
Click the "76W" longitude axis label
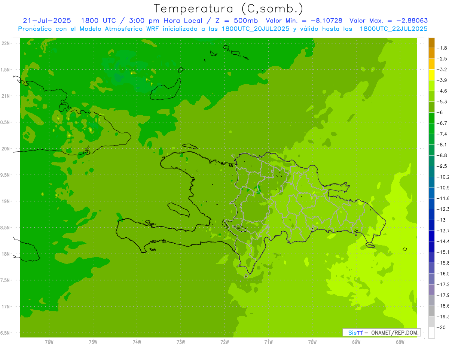point(49,342)
